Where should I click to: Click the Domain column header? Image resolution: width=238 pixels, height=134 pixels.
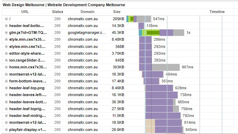click(87, 12)
